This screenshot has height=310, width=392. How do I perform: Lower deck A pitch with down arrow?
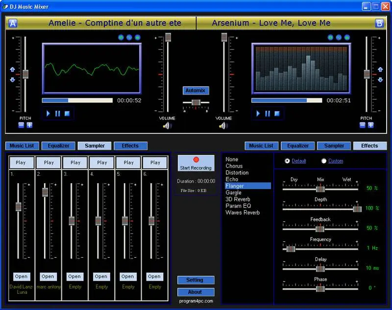click(12, 80)
